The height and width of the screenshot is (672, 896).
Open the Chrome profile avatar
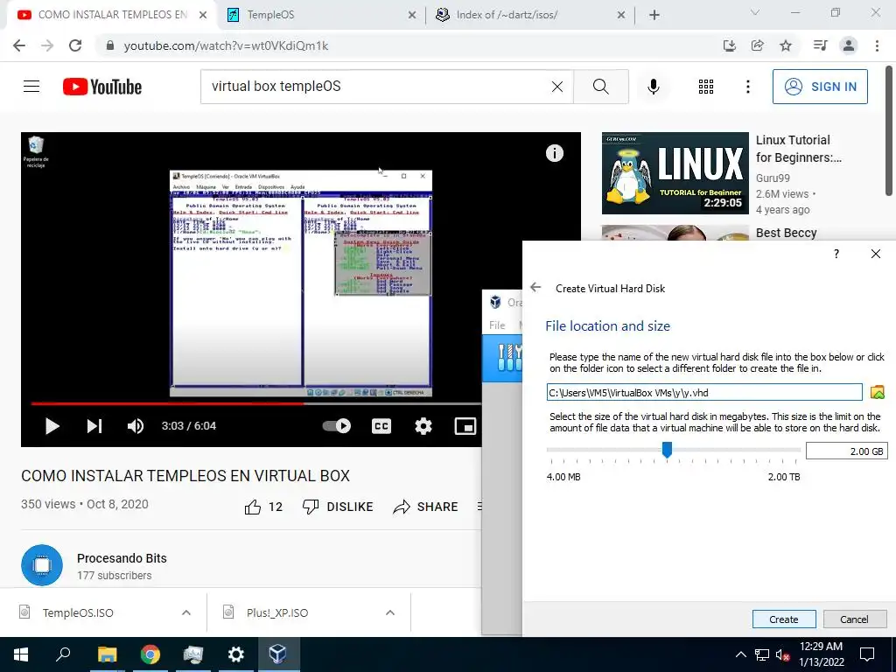tap(849, 45)
